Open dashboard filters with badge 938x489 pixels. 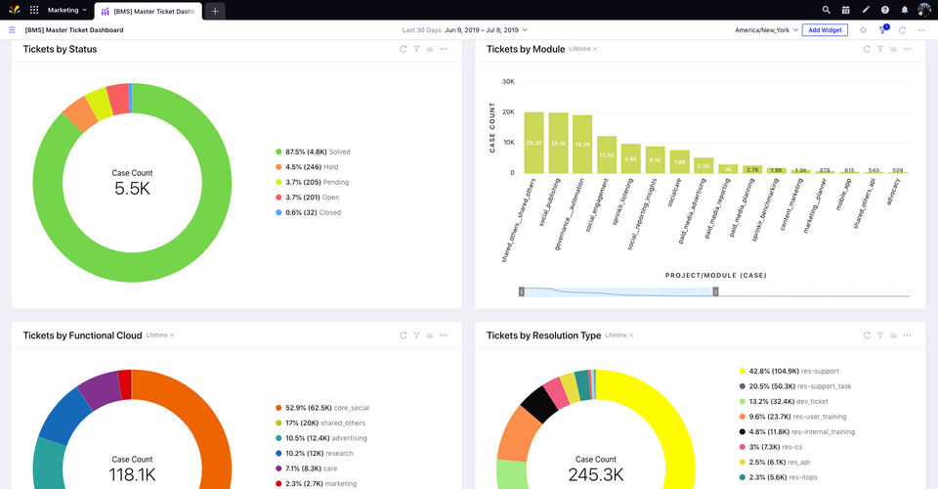pyautogui.click(x=883, y=29)
